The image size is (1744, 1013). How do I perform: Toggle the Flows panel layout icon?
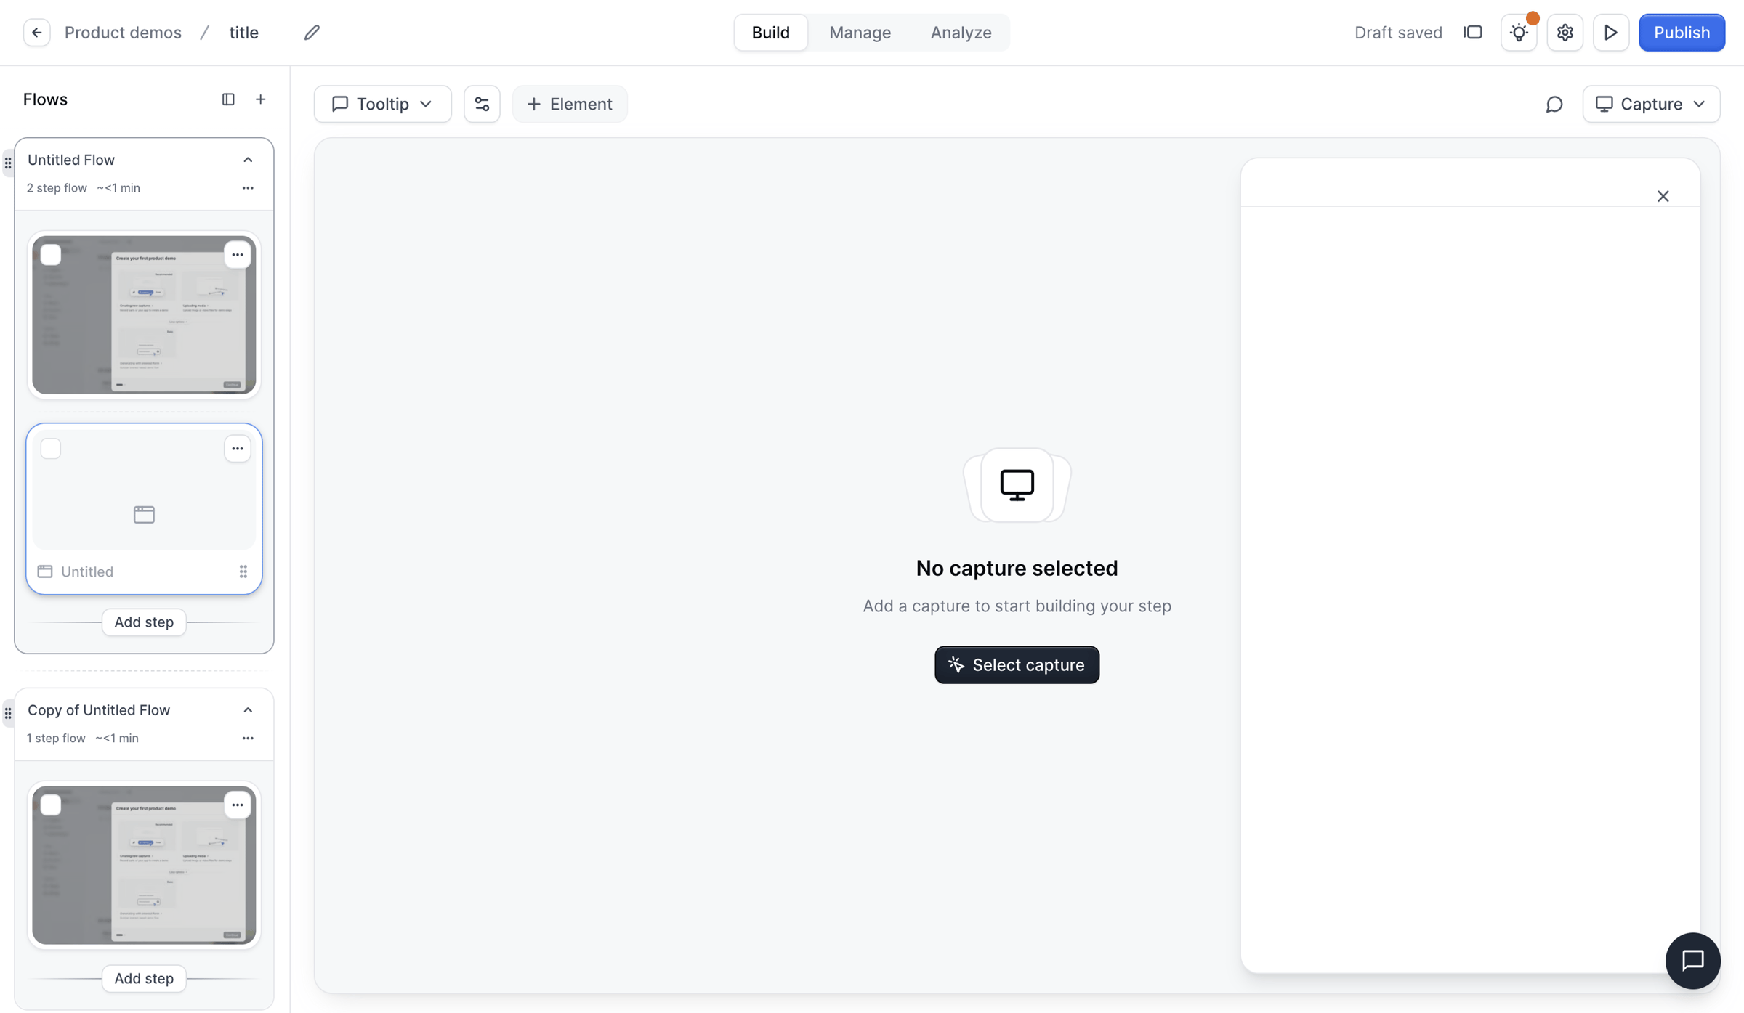pos(228,99)
